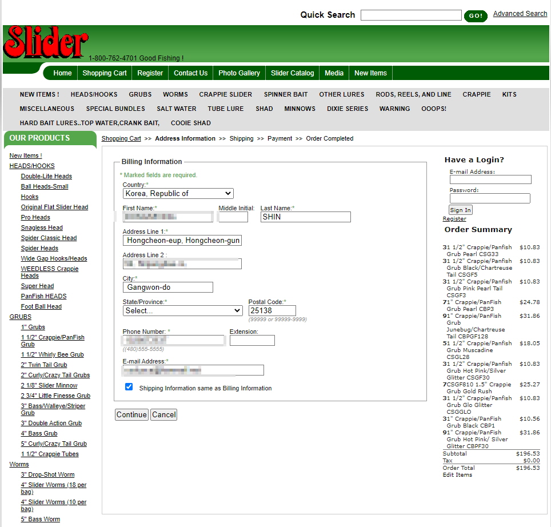Open 2" Twin Tail Grub link
This screenshot has height=527, width=551.
(x=43, y=365)
